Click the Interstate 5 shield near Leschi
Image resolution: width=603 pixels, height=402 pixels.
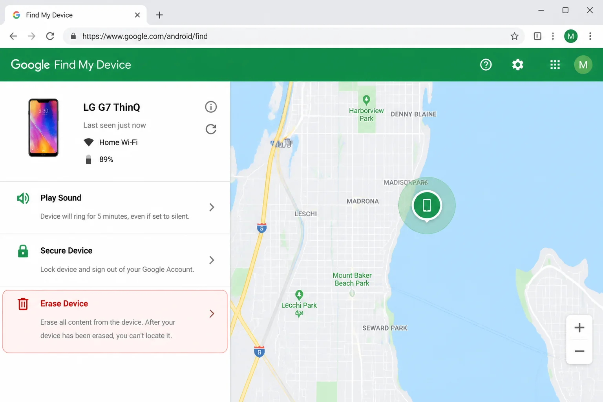[262, 228]
